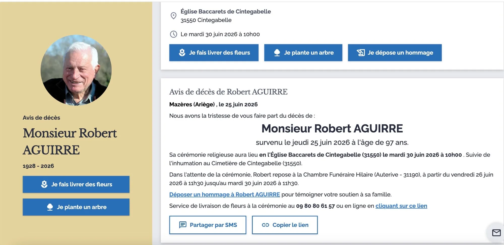Screen dimensions: 504x245
Task: Click the SMS message icon
Action: click(183, 225)
